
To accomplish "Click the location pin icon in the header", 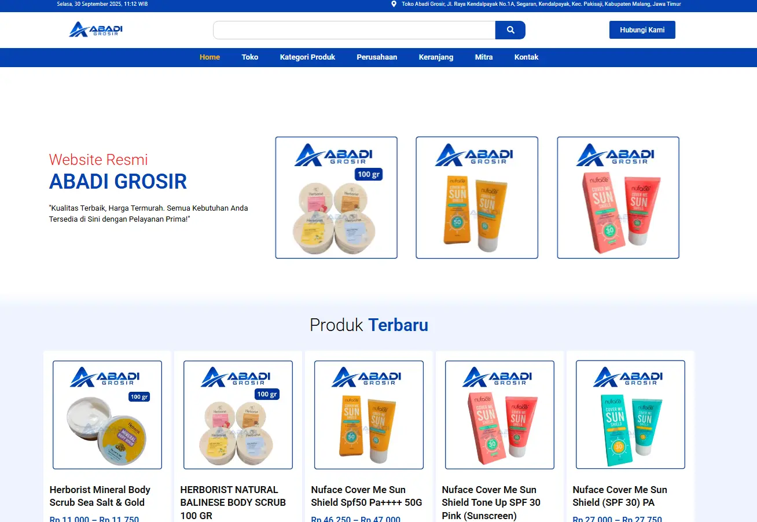I will click(x=394, y=5).
